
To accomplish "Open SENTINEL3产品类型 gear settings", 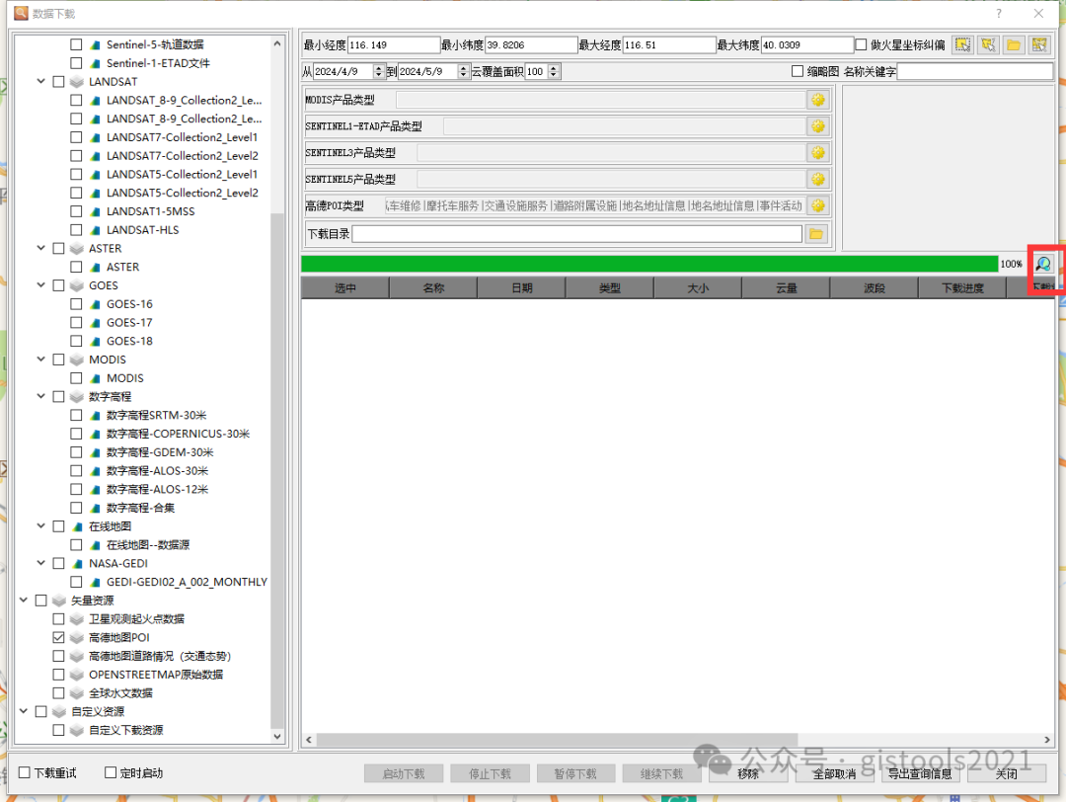I will [818, 153].
